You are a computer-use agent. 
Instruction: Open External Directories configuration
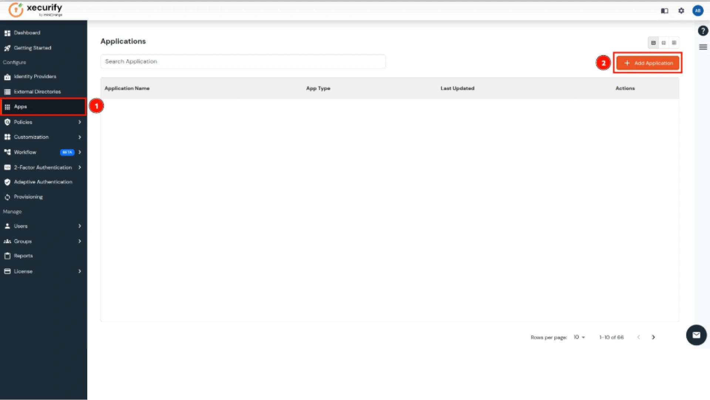pos(37,91)
